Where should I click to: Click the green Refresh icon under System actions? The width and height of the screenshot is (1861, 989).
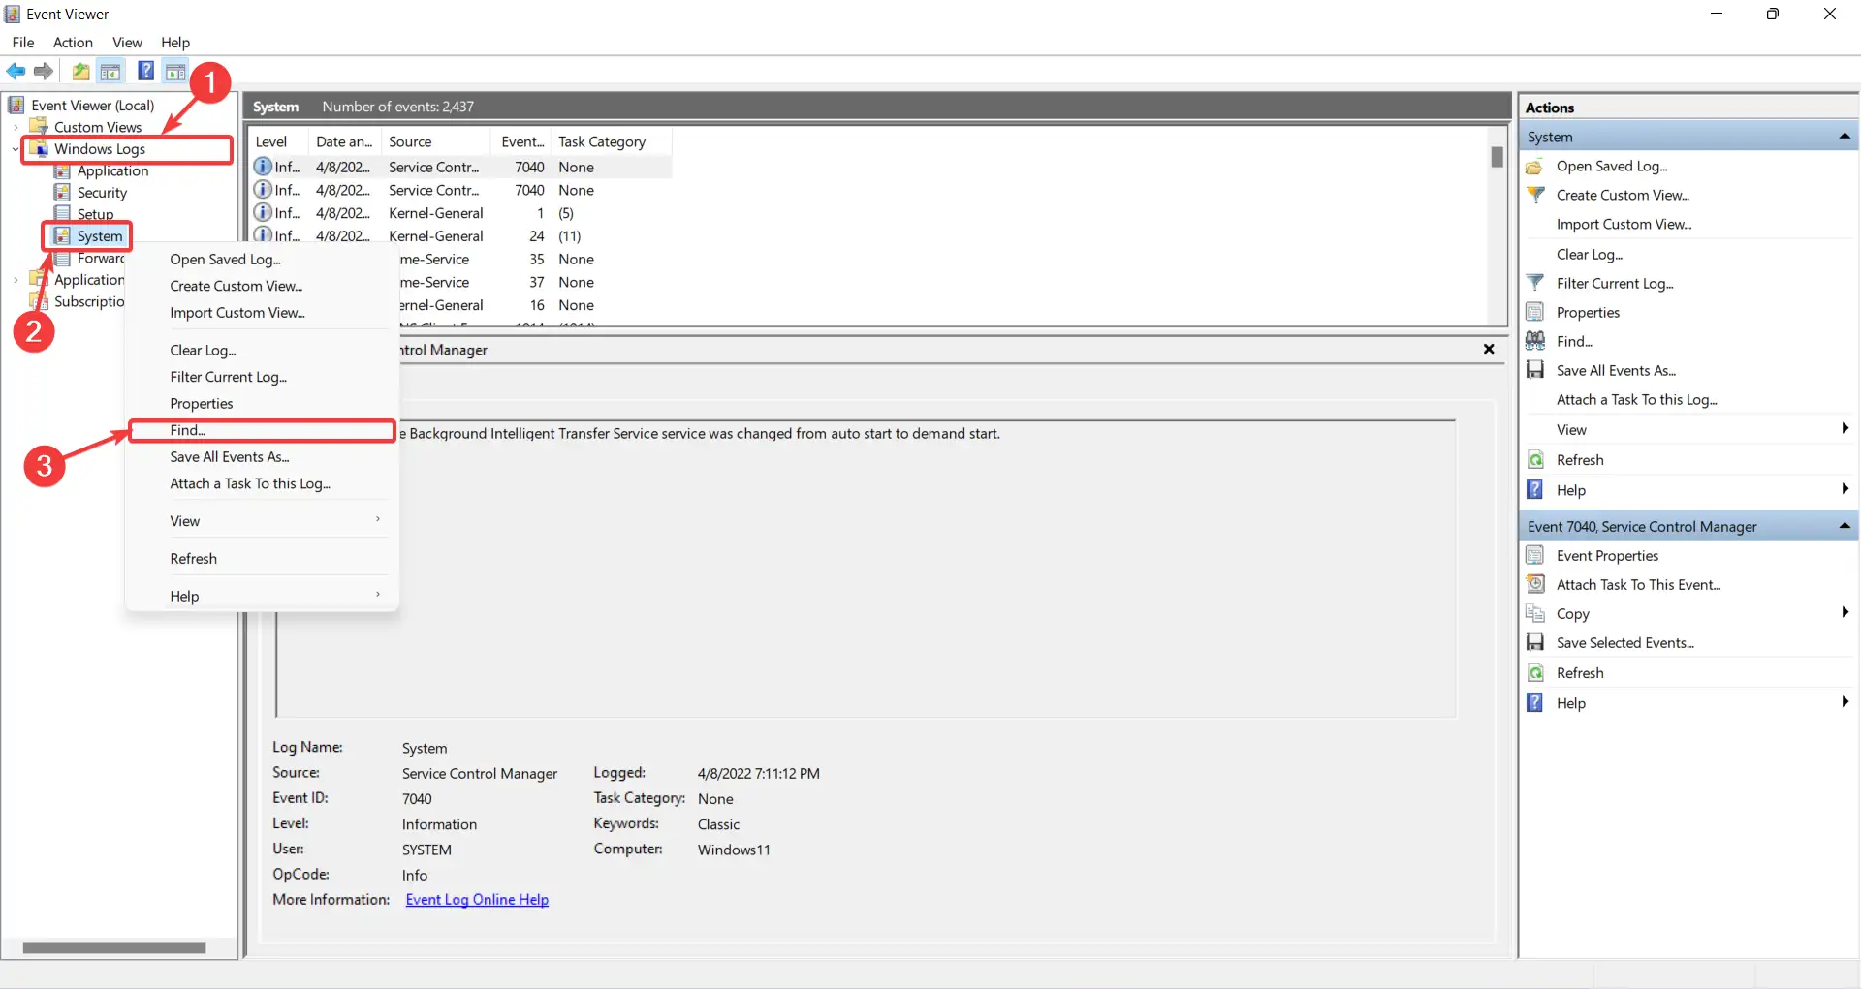[1535, 460]
